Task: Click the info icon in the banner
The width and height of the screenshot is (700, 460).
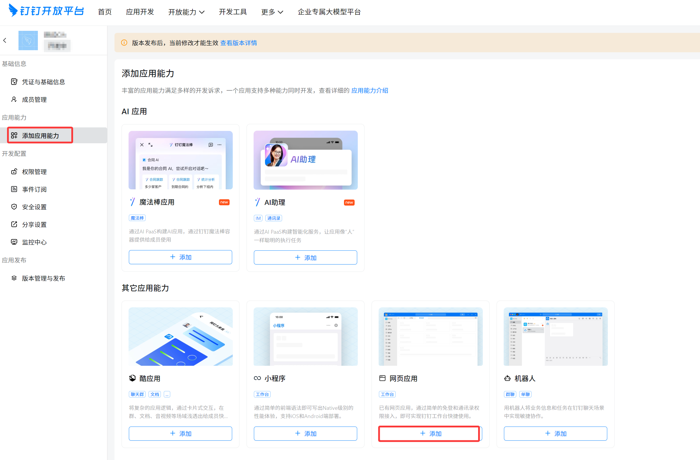Action: (124, 43)
